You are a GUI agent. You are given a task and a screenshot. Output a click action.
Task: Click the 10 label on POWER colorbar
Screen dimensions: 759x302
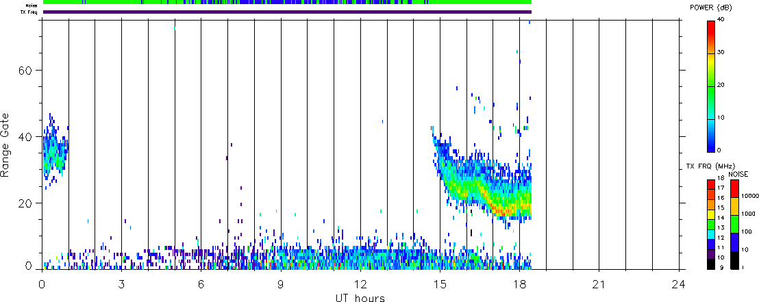tap(721, 118)
